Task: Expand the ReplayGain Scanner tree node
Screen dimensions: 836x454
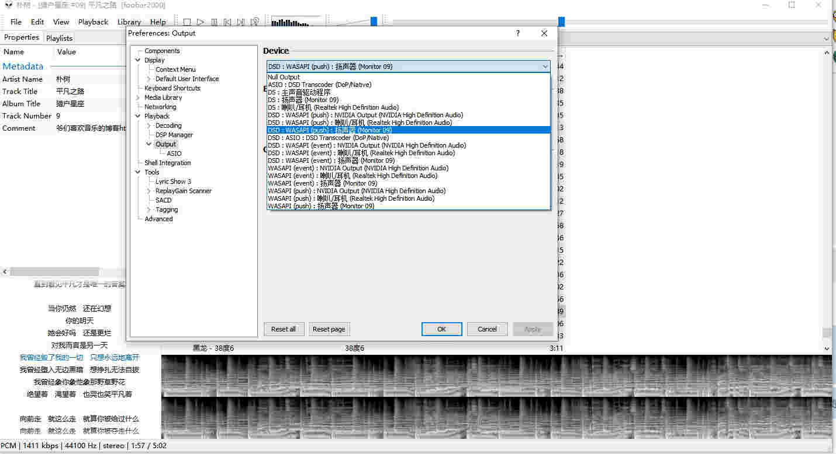Action: click(149, 191)
